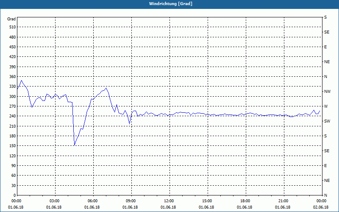
Task: Click the 01.06.18 date beneath 09:00
Action: click(x=130, y=207)
